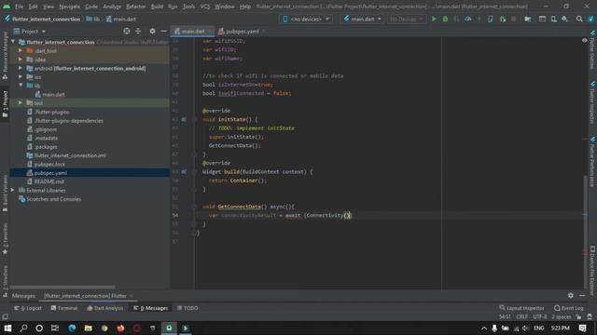Click the Windows taskbar search icon

click(x=23, y=328)
